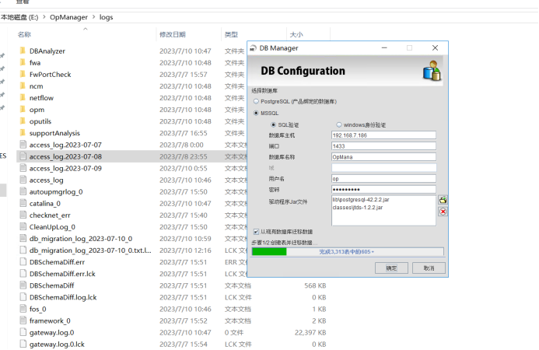Click the 用户名 field showing op
This screenshot has height=350, width=539.
pos(383,178)
